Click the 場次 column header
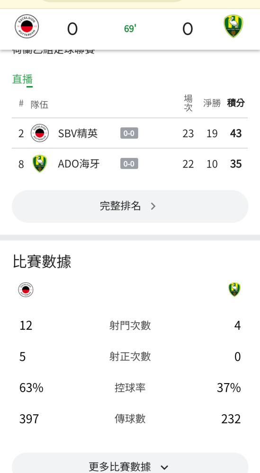The height and width of the screenshot is (473, 260). tap(188, 103)
